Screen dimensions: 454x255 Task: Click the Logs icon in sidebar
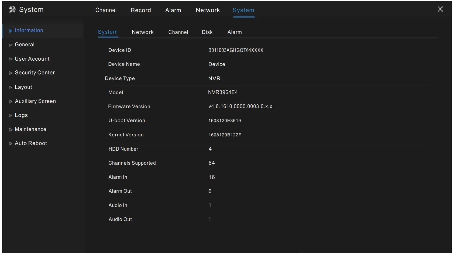click(11, 115)
